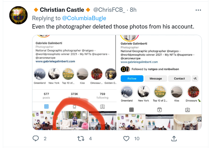This screenshot has height=148, width=210.
Task: Open the Greenland story highlight on left
Action: [40, 74]
